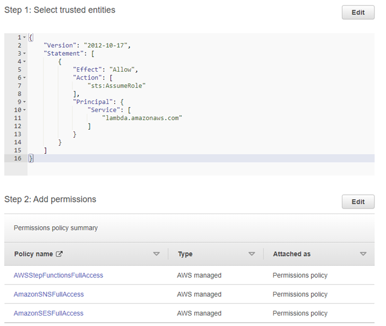Open the AmazonSNSFullAccess policy link
The width and height of the screenshot is (386, 326).
[49, 295]
